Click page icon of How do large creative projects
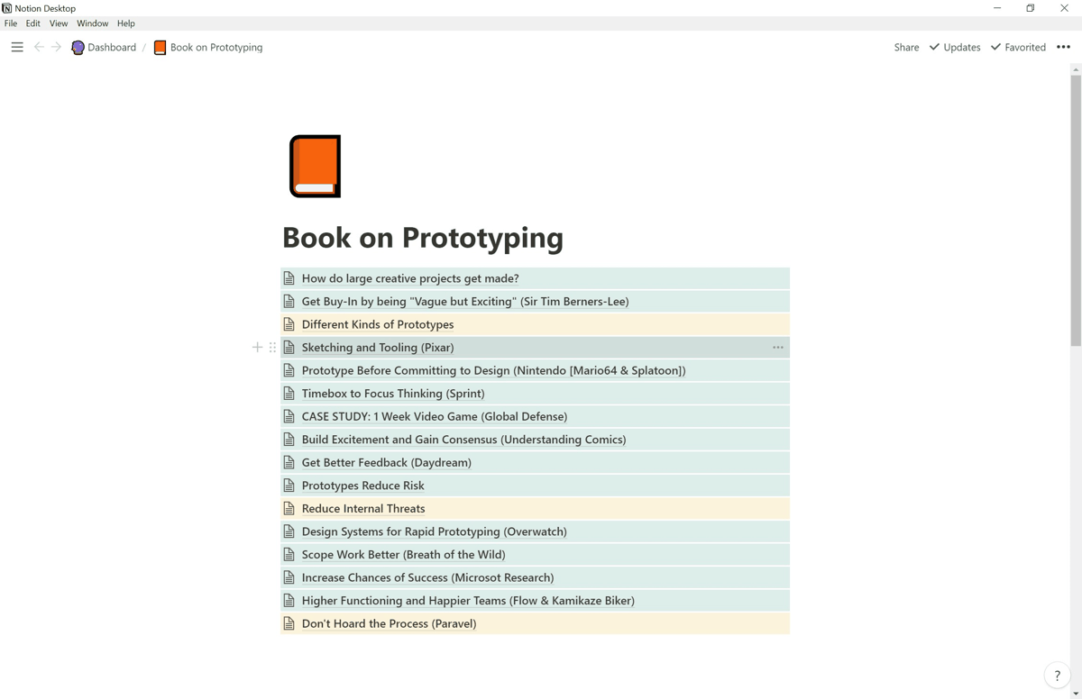The image size is (1082, 699). [x=289, y=278]
